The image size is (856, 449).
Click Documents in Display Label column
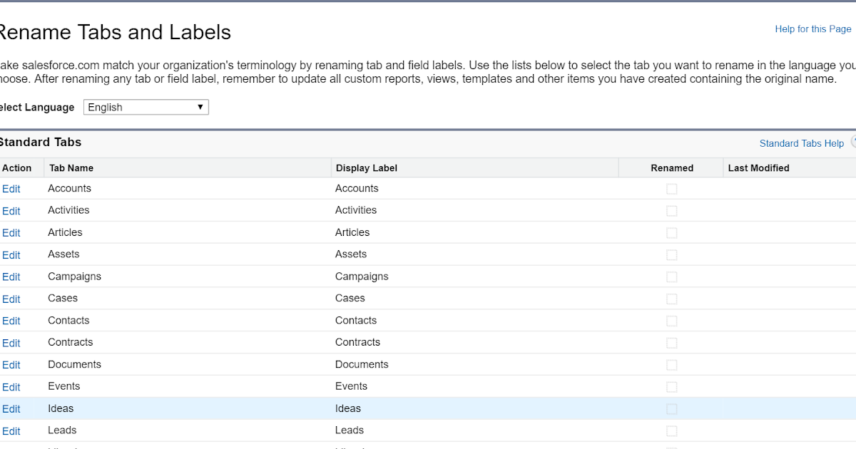[x=362, y=364]
